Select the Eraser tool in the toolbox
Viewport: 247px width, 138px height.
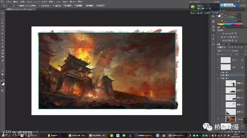2,47
